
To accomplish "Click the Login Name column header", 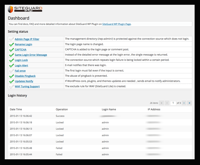I will click(x=109, y=109).
